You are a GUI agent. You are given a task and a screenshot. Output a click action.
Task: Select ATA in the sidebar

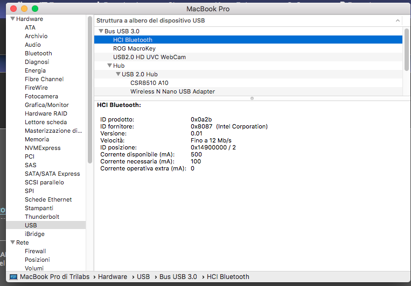pyautogui.click(x=30, y=27)
